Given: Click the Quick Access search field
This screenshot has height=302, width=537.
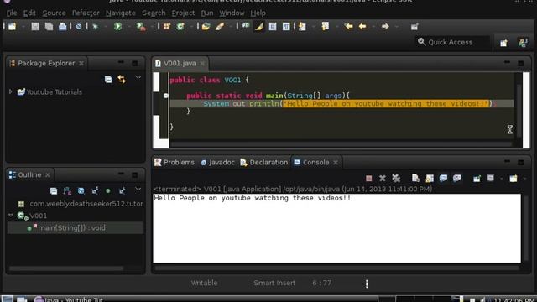Looking at the screenshot, I should (452, 42).
